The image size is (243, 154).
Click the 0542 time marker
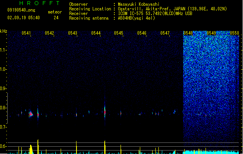coord(49,33)
